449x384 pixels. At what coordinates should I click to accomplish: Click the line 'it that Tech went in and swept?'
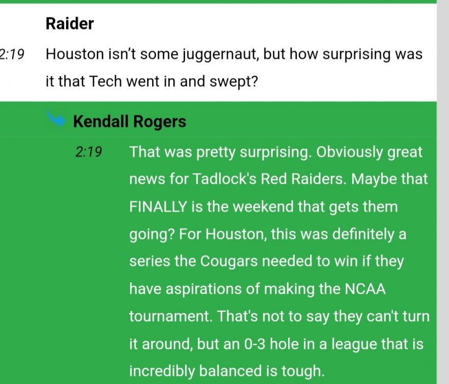point(152,81)
